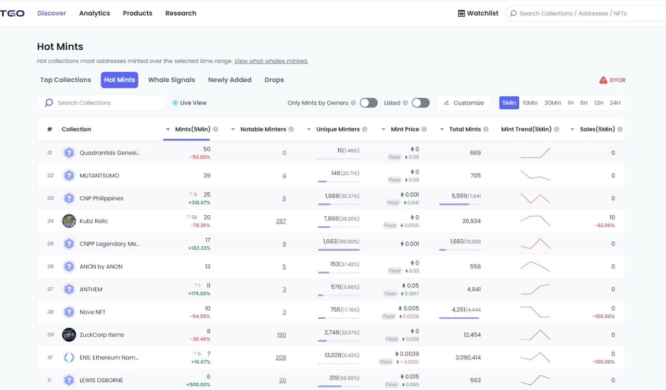Screen dimensions: 666x390
Task: Switch to the Drops tab
Action: click(x=274, y=80)
